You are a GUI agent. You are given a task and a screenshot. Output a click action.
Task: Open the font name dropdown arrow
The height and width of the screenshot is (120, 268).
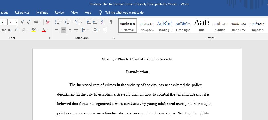click(x=5, y=22)
